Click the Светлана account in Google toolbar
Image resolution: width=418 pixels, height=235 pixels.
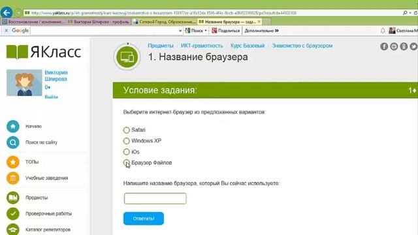(x=403, y=31)
